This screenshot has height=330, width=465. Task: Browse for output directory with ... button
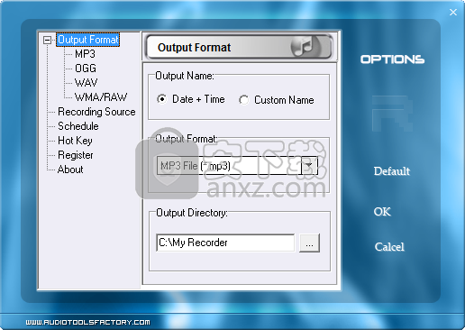(x=309, y=243)
